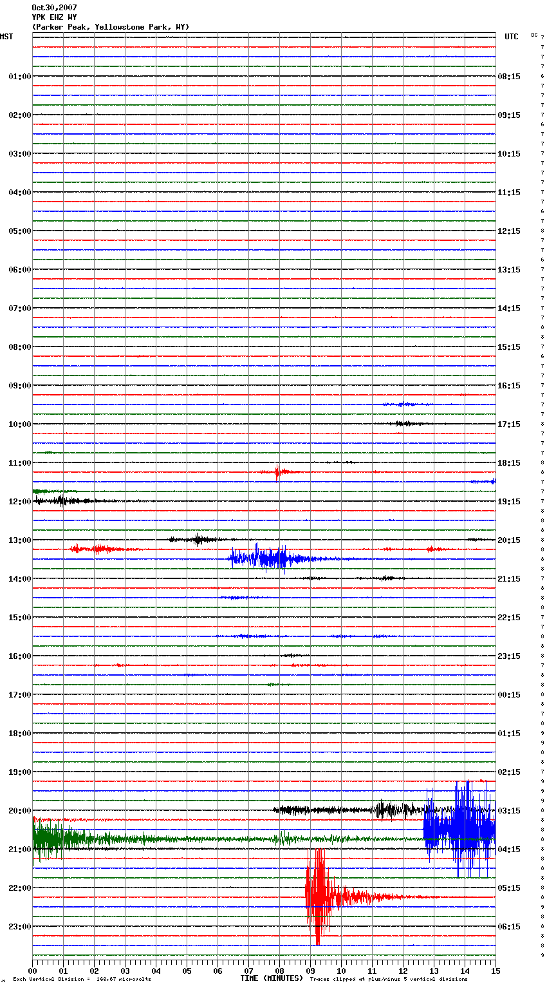This screenshot has width=547, height=988.
Task: Select the 02:00 MST time label
Action: pyautogui.click(x=20, y=115)
